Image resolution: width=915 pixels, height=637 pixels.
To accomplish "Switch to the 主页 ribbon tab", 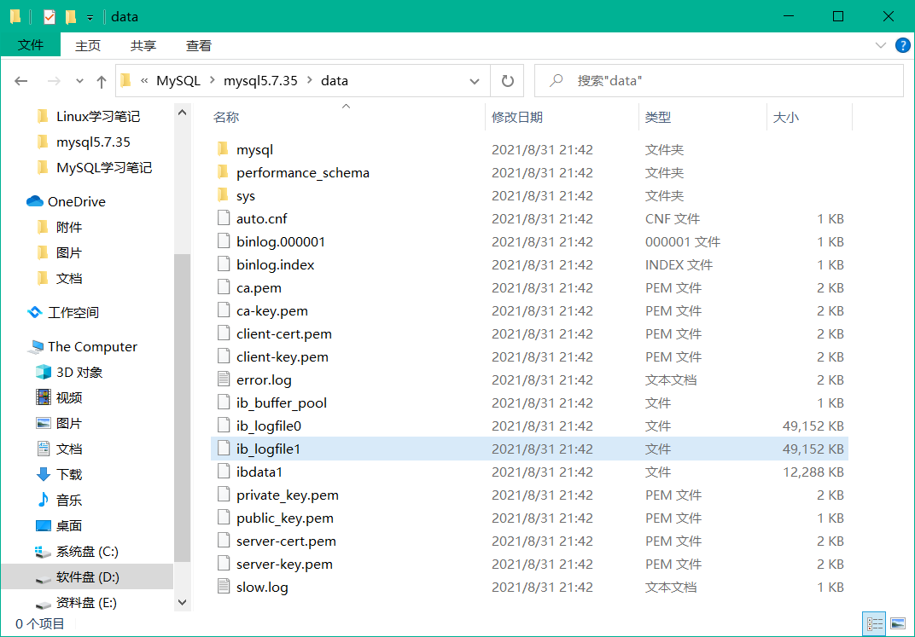I will [x=88, y=45].
